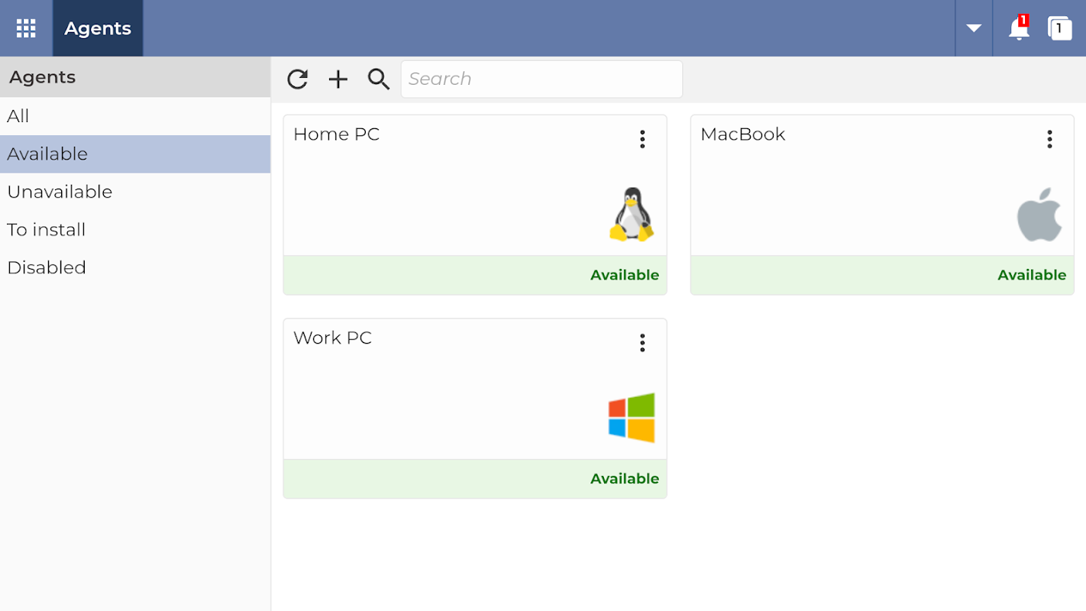Filter by Unavailable agents
Viewport: 1086px width, 611px height.
pos(60,192)
